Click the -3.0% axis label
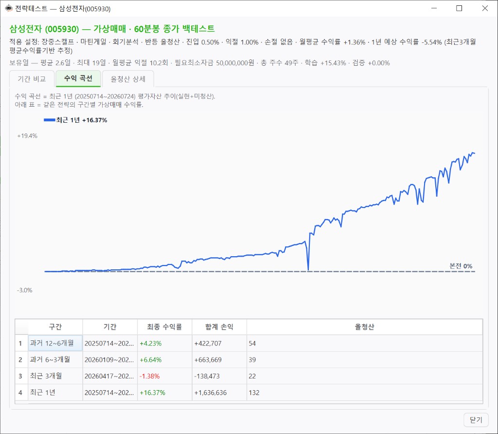498x434 pixels. pyautogui.click(x=25, y=290)
